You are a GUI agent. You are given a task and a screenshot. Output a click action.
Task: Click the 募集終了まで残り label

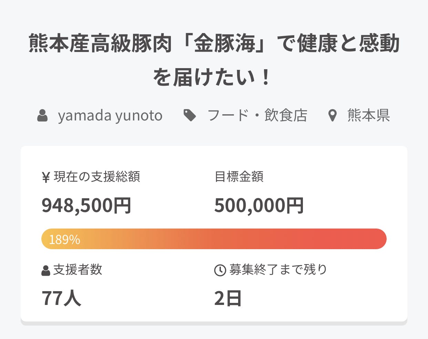278,270
